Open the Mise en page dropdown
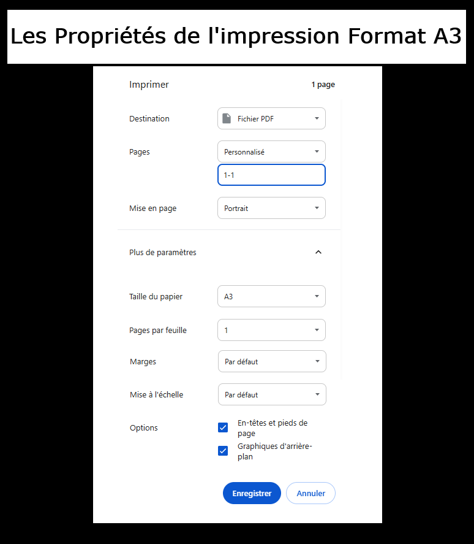 271,208
